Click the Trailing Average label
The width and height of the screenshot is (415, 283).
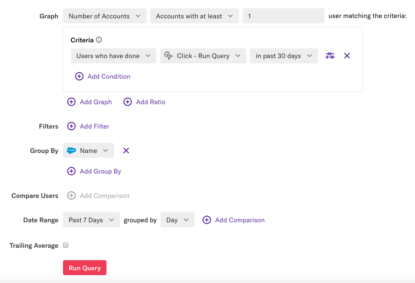(34, 246)
